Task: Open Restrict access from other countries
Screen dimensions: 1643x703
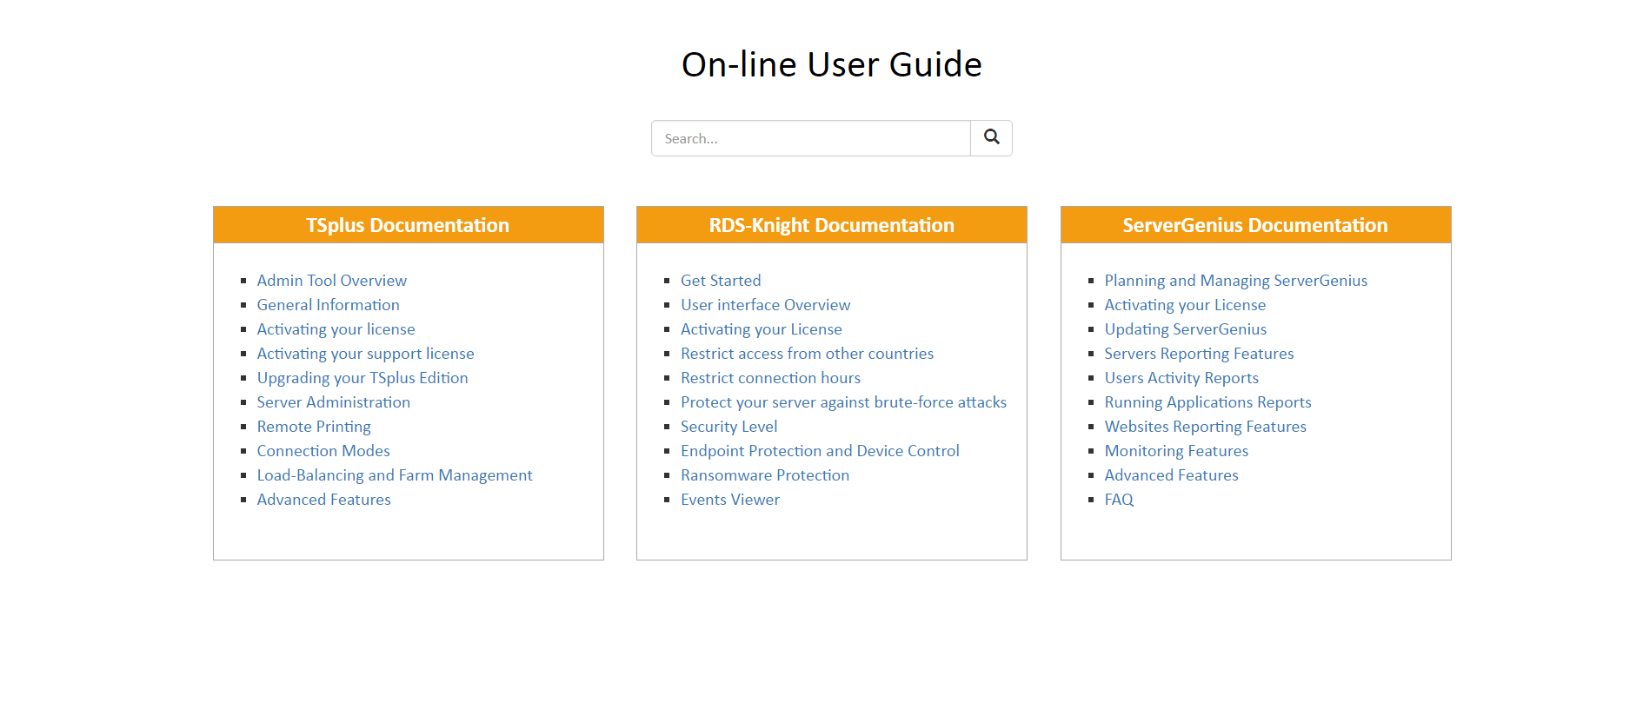Action: [x=808, y=354]
